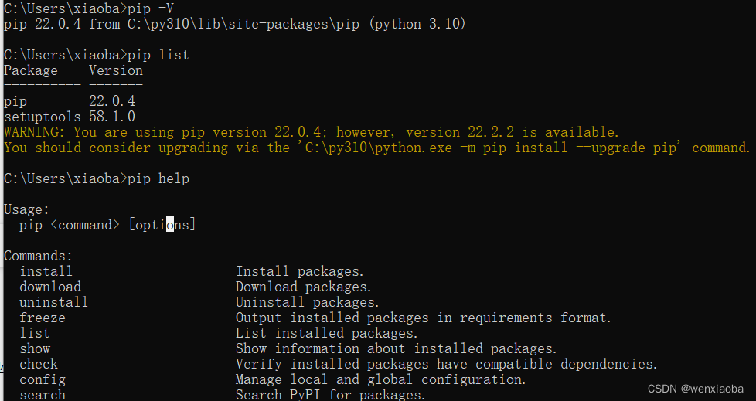Click the "List installed packages." description
Screen dimensions: 756x401
point(326,333)
